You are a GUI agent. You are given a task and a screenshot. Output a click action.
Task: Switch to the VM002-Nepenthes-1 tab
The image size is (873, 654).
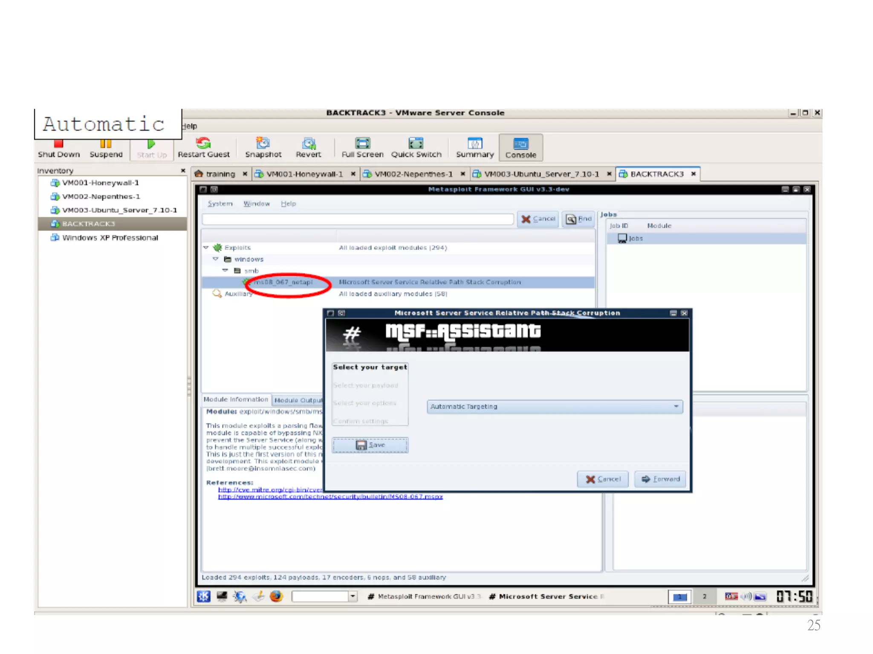[x=413, y=174]
